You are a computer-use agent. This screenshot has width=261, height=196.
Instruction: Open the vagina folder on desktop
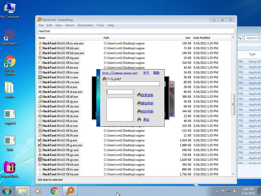click(10, 90)
